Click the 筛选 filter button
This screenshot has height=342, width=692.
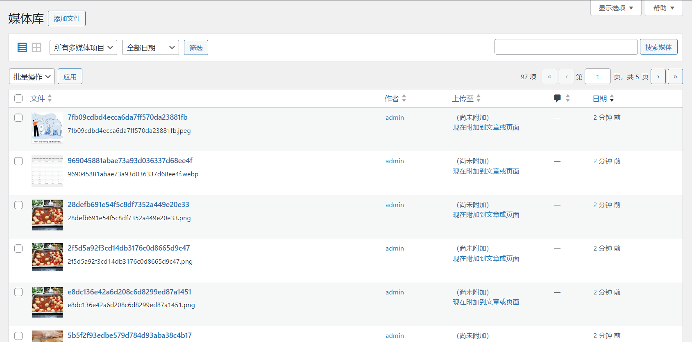pyautogui.click(x=196, y=48)
